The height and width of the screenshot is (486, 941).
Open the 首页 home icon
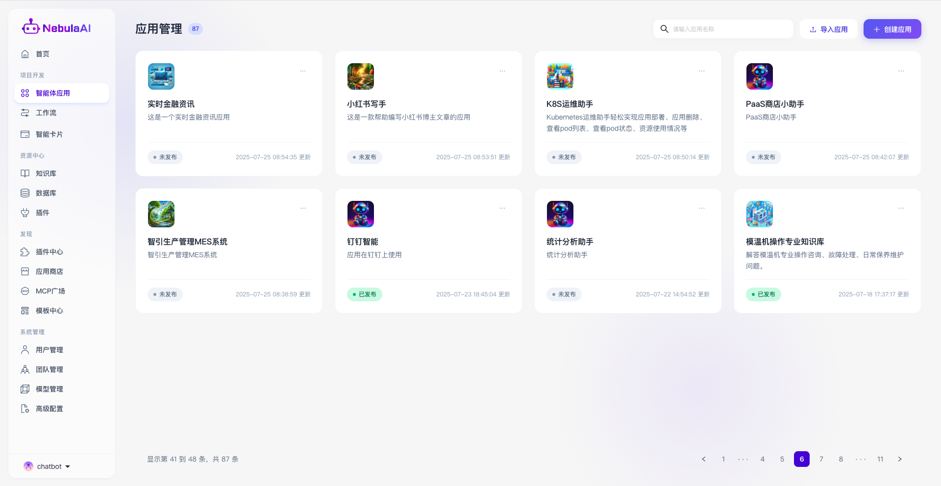[x=25, y=54]
